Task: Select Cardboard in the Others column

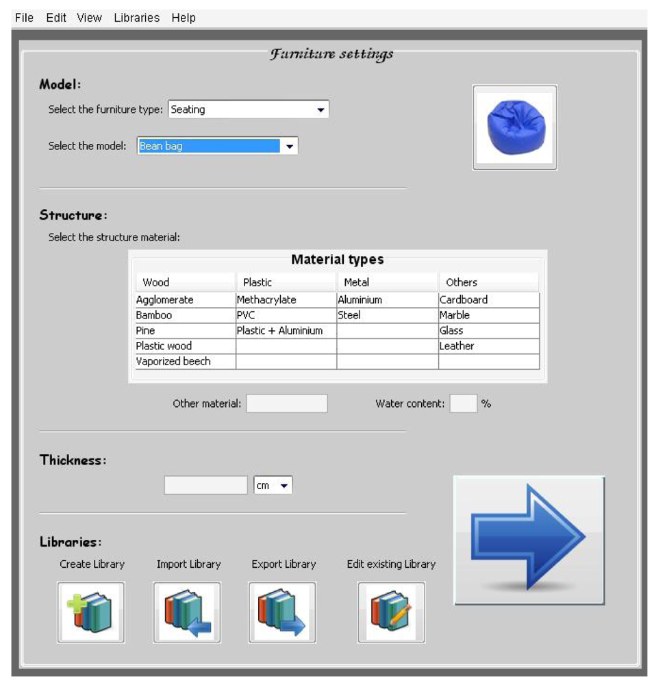Action: (489, 300)
